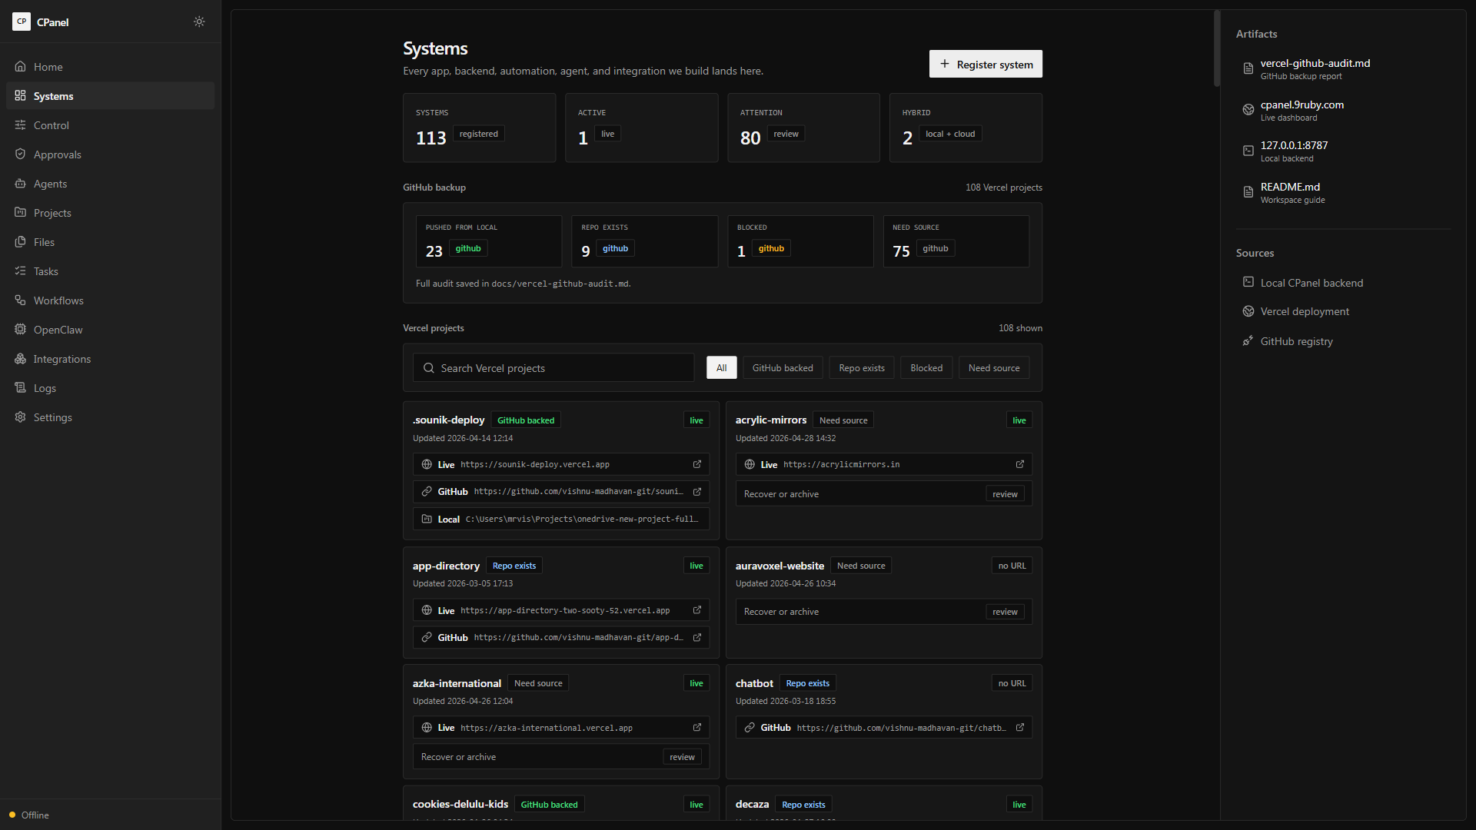Click the Offline status indicator

coord(29,815)
